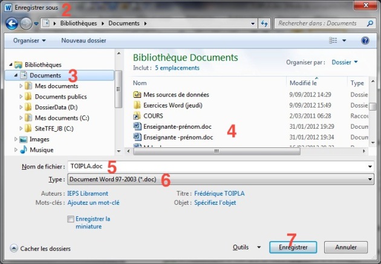Click the search magnifier icon
The height and width of the screenshot is (264, 381).
[x=370, y=24]
